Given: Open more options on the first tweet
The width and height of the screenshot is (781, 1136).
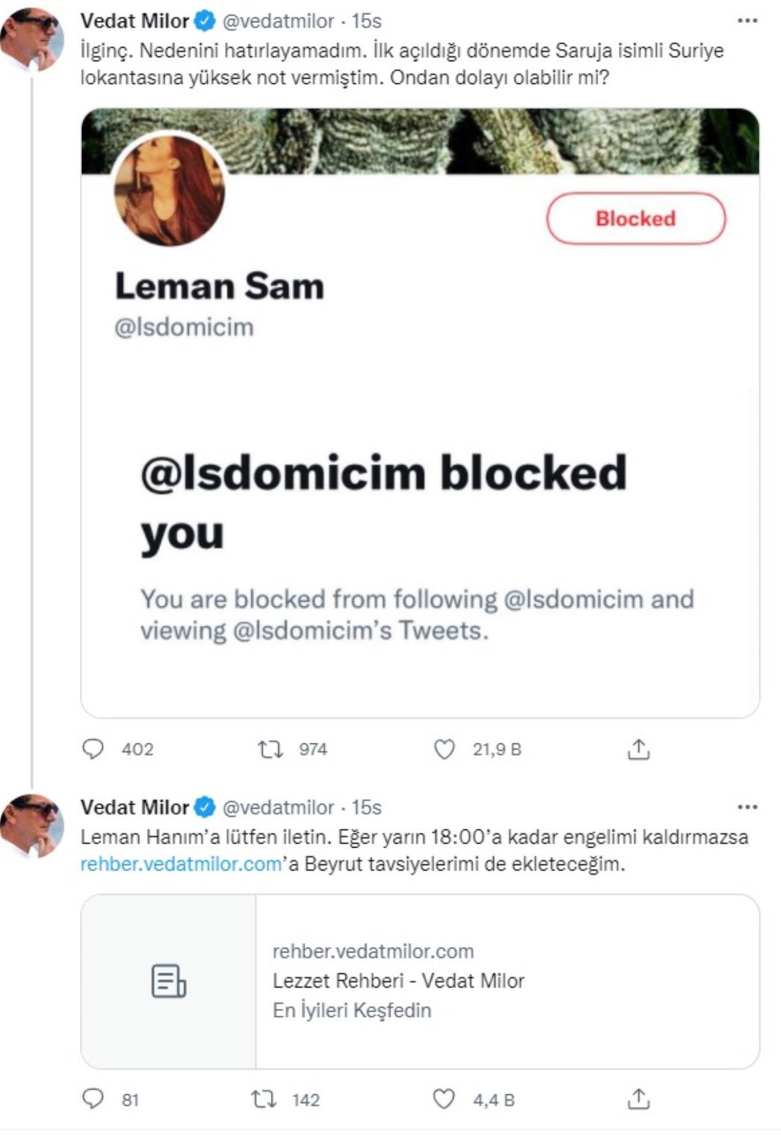Looking at the screenshot, I should tap(747, 21).
